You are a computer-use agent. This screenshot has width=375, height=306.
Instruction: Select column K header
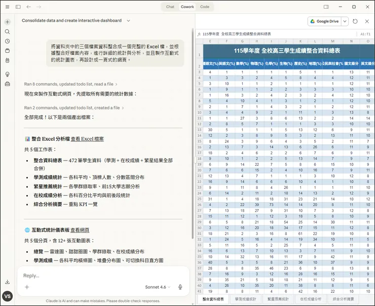301,42
